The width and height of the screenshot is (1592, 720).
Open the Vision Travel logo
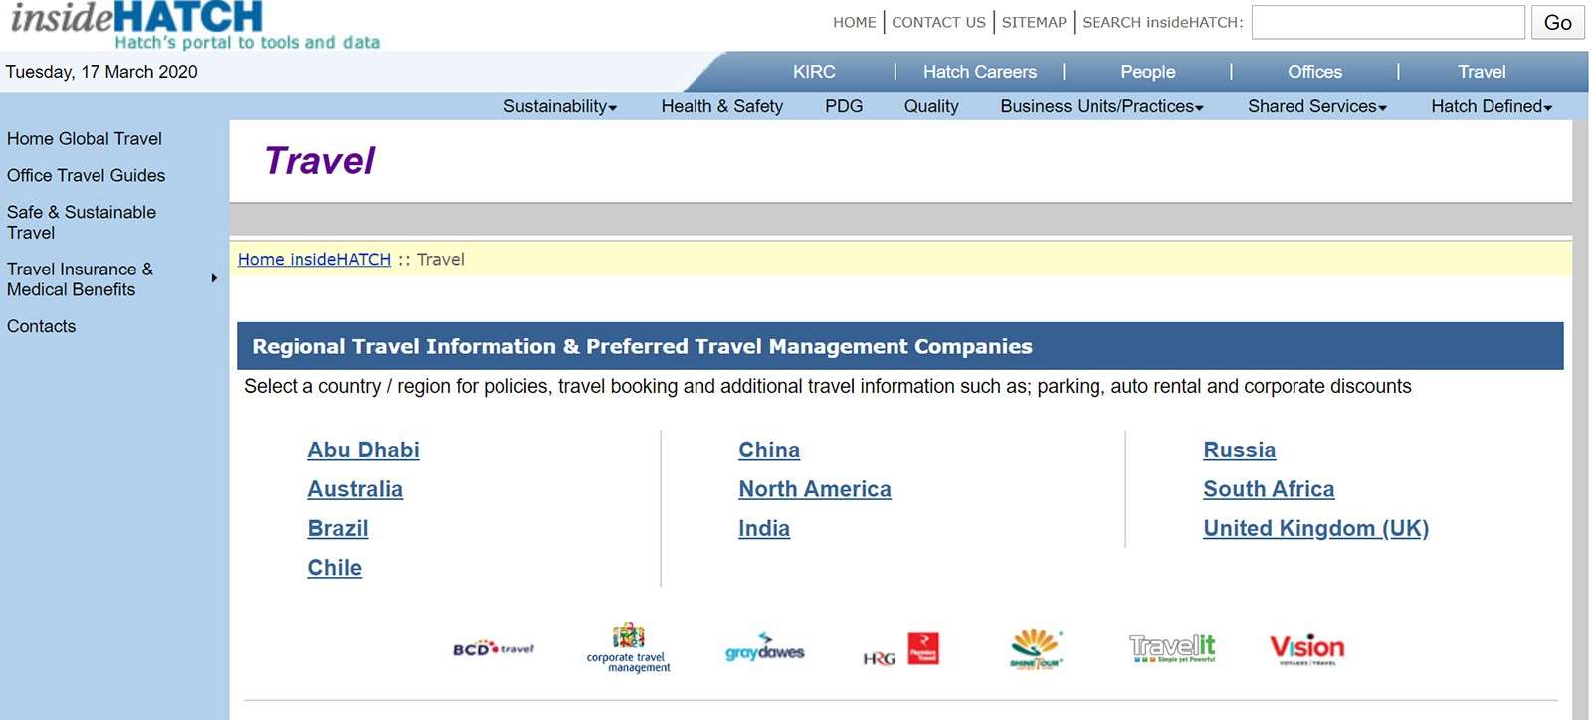1306,648
